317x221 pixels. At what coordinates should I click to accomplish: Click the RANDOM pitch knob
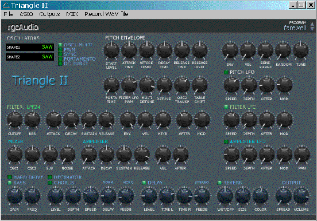(283, 50)
